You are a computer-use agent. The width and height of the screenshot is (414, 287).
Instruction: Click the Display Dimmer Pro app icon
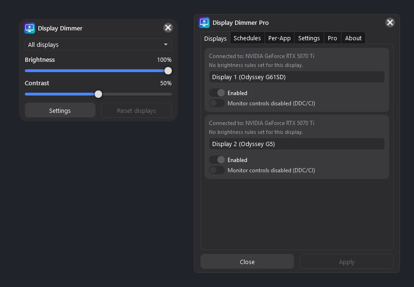point(204,22)
